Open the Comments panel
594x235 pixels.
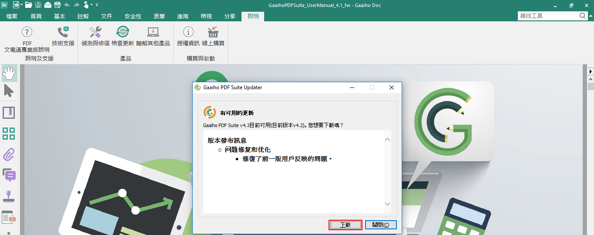point(9,175)
